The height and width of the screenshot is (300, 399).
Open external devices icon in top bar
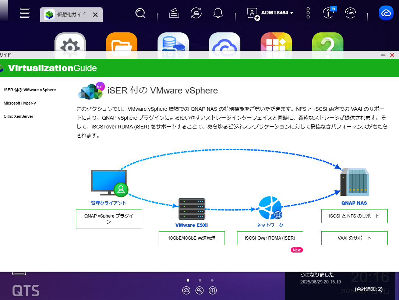[x=196, y=13]
